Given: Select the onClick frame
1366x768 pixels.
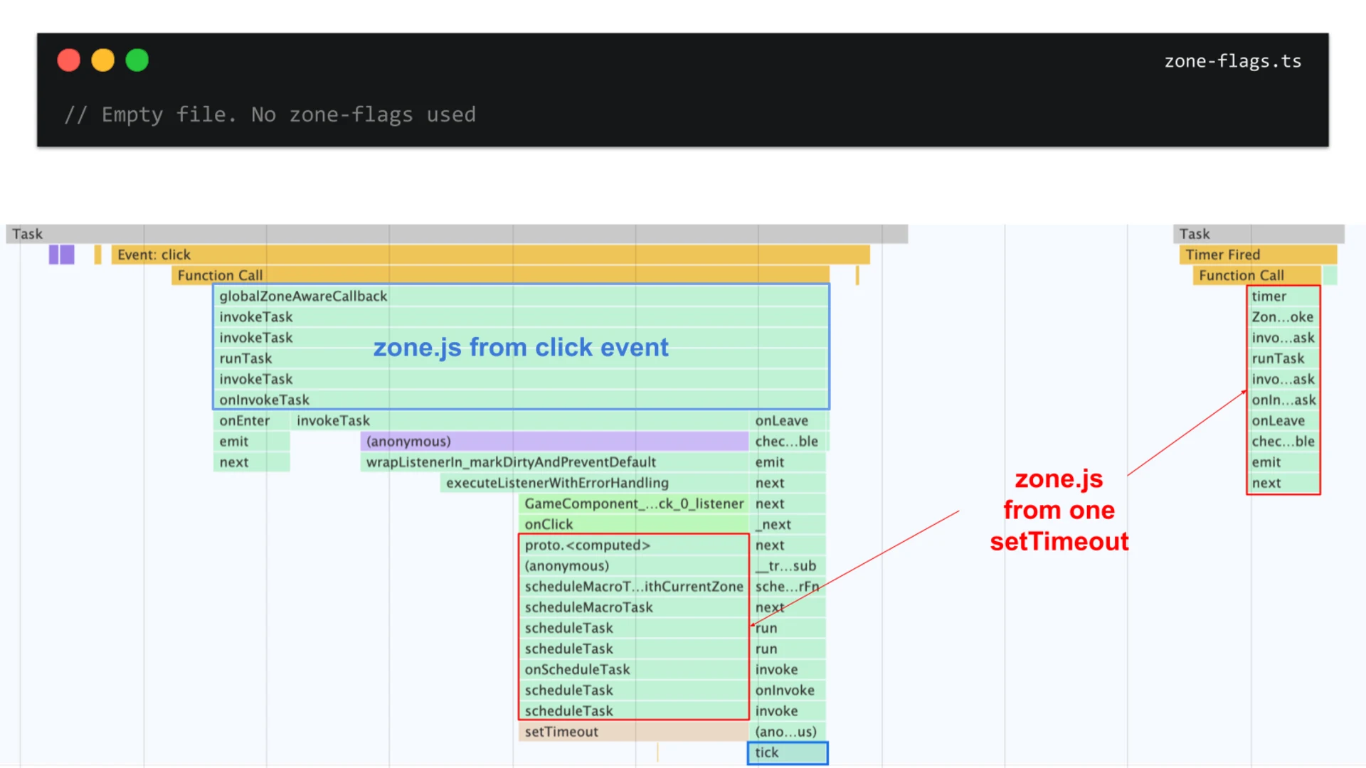Looking at the screenshot, I should click(548, 524).
